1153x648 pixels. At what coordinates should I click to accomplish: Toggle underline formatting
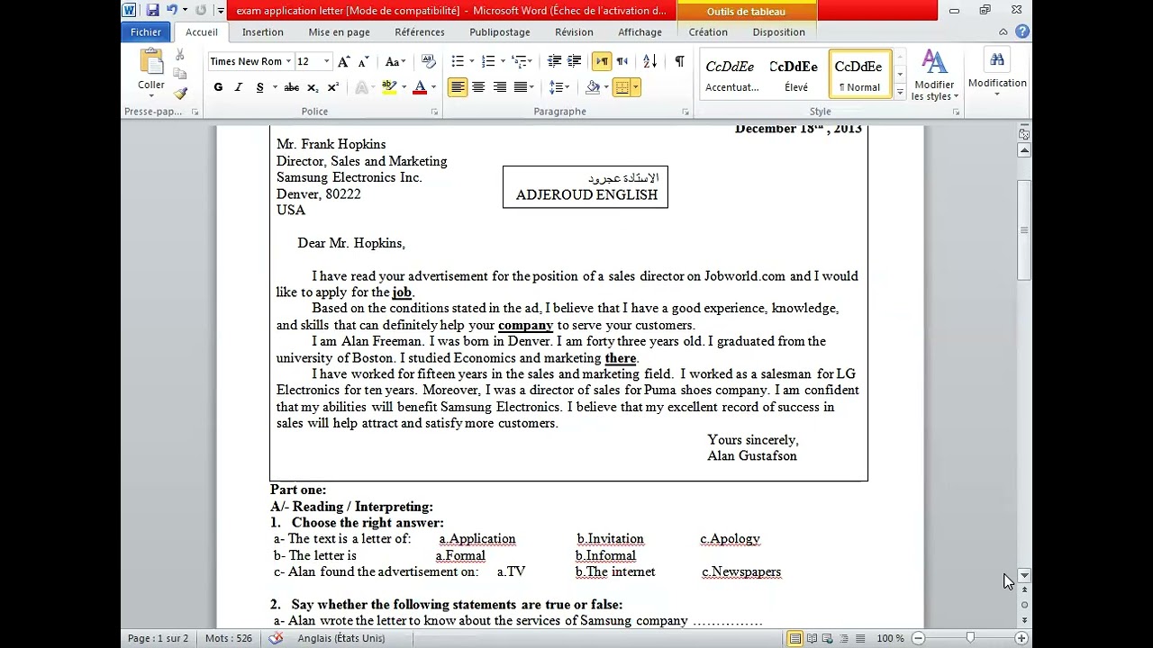tap(259, 87)
